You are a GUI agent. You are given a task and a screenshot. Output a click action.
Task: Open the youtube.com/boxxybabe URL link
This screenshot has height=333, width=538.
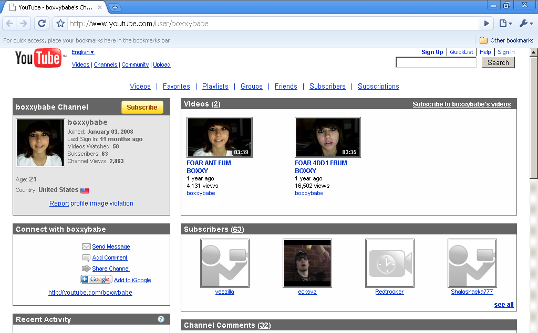pyautogui.click(x=90, y=293)
